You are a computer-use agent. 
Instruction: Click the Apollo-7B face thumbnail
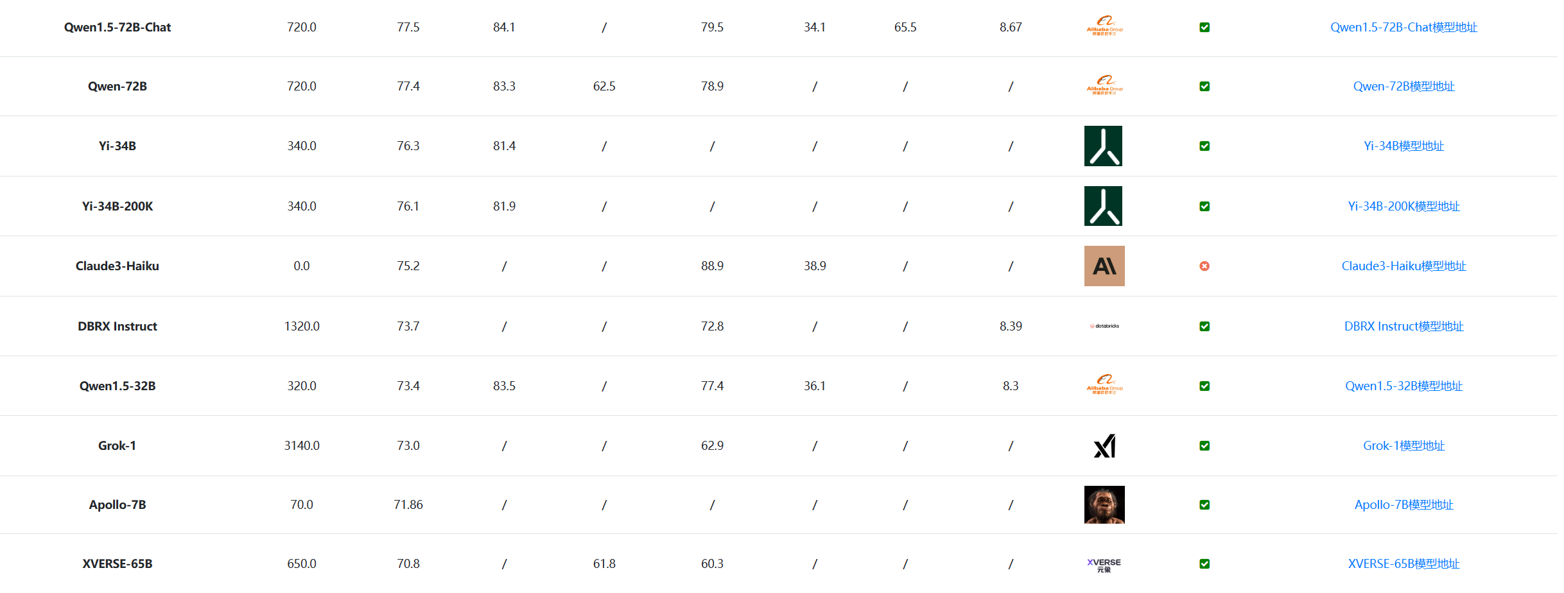(x=1104, y=505)
